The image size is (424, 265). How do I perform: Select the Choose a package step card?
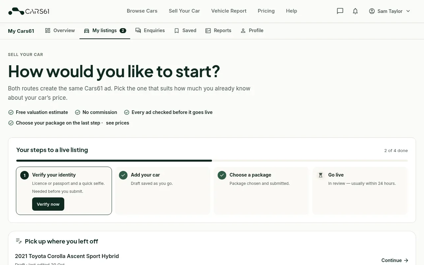(x=261, y=191)
